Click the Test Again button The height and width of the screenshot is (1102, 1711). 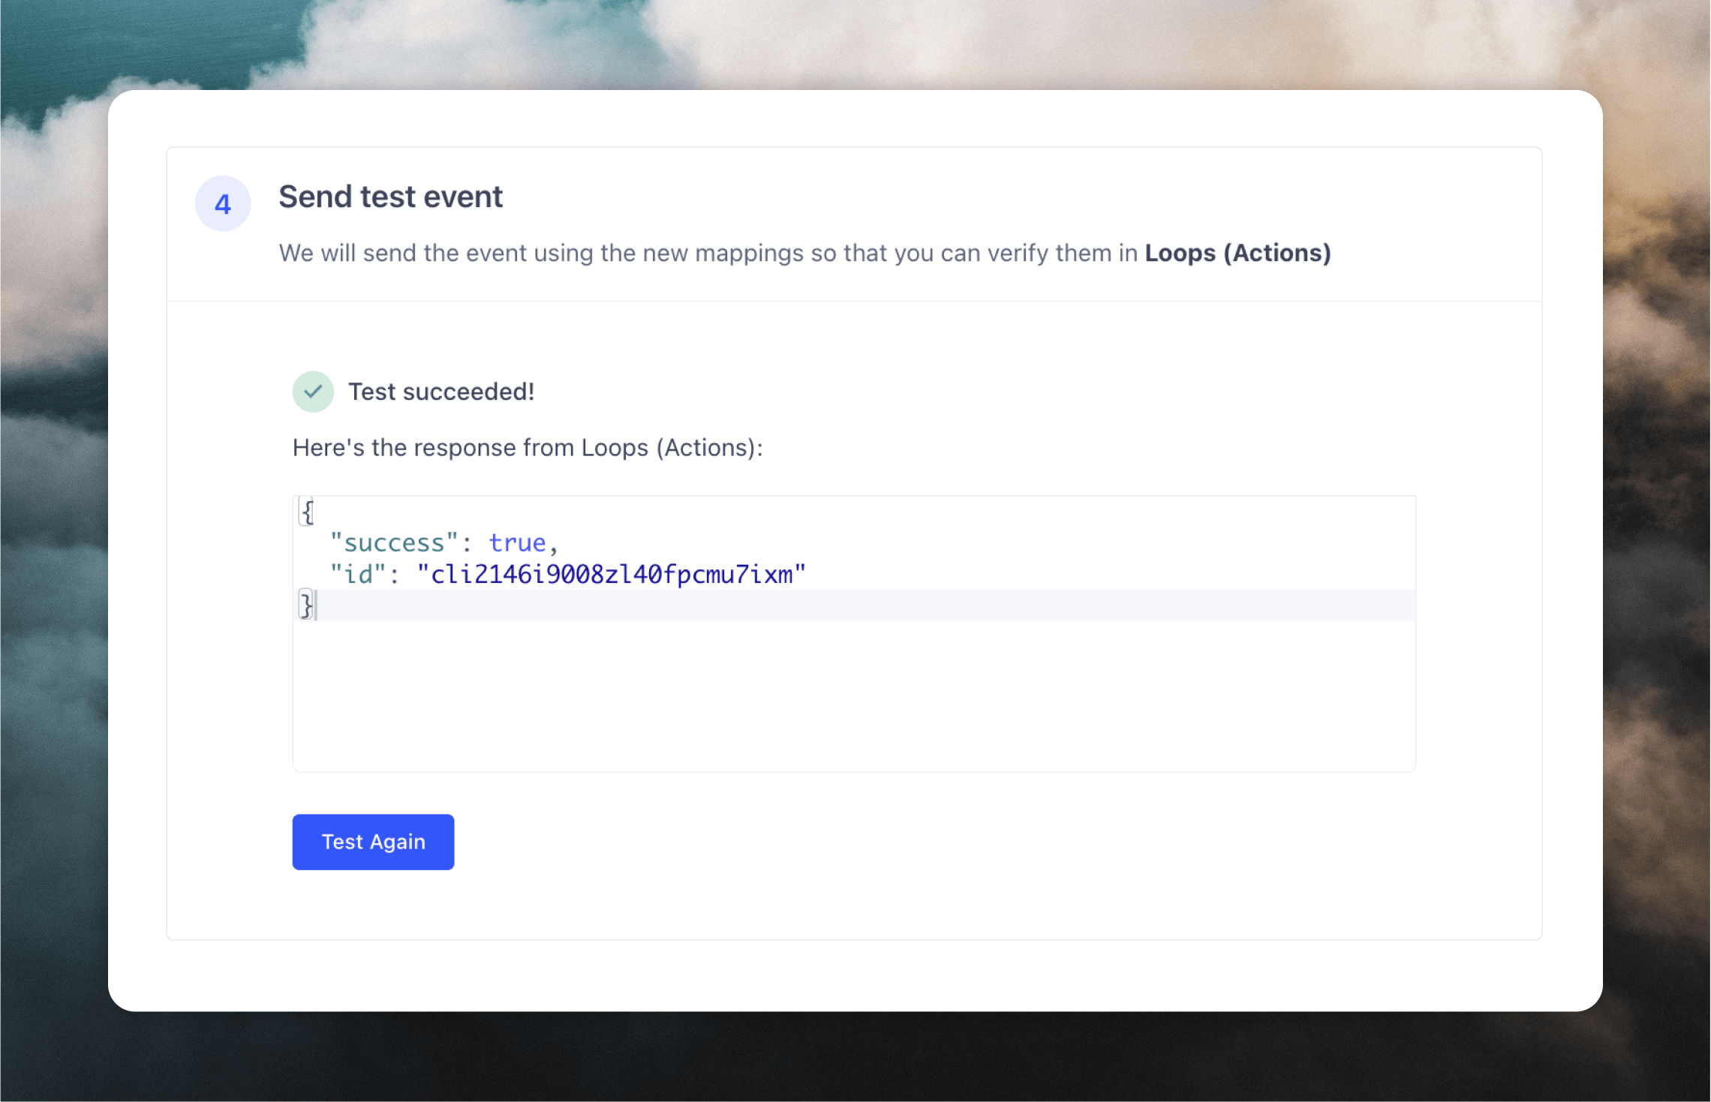coord(373,842)
